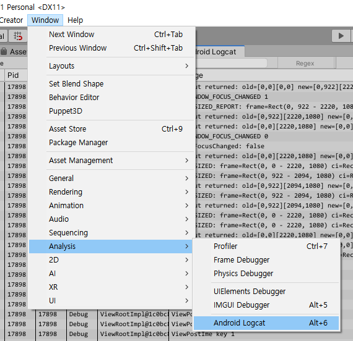Screen dimensions: 353x341
Task: Select log row 'WINDOW_FOCUS_CHANGED 1'
Action: (274, 97)
